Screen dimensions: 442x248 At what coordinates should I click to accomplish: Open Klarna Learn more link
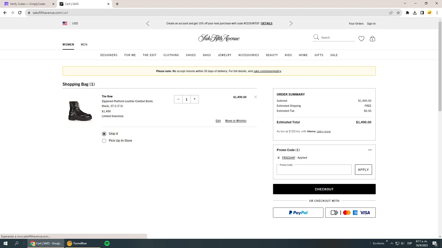point(324,131)
